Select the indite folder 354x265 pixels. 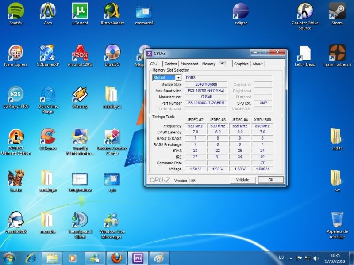coord(337,139)
